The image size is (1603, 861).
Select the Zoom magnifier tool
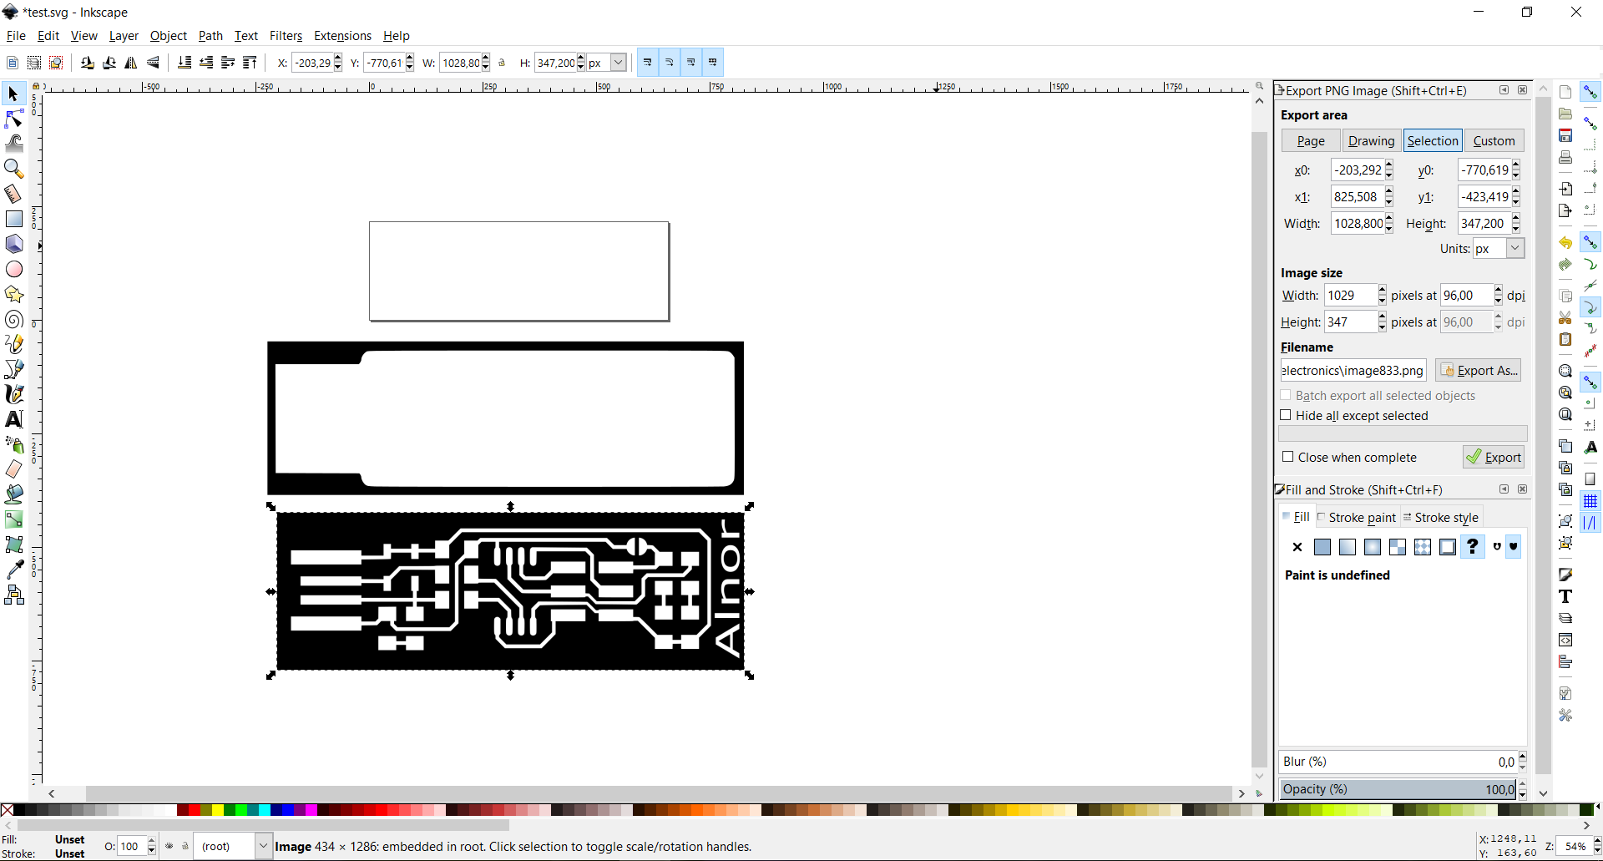(13, 169)
